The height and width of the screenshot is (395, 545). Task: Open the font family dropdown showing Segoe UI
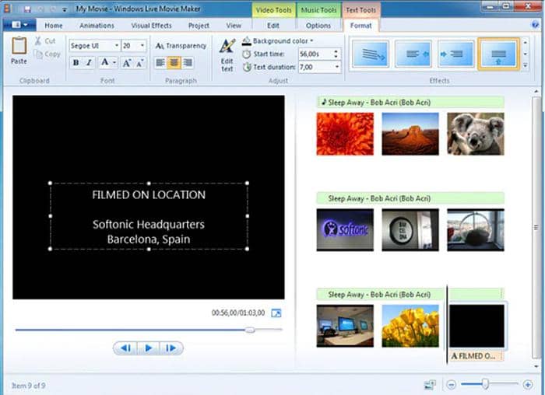94,46
